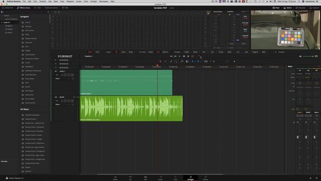Open the Media Pool tab
321x181 pixels.
(8, 8)
